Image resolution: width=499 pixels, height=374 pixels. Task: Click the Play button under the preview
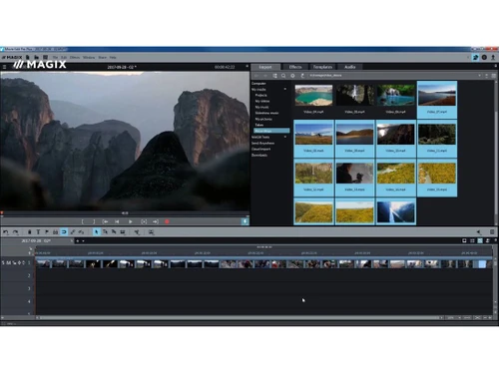[131, 221]
